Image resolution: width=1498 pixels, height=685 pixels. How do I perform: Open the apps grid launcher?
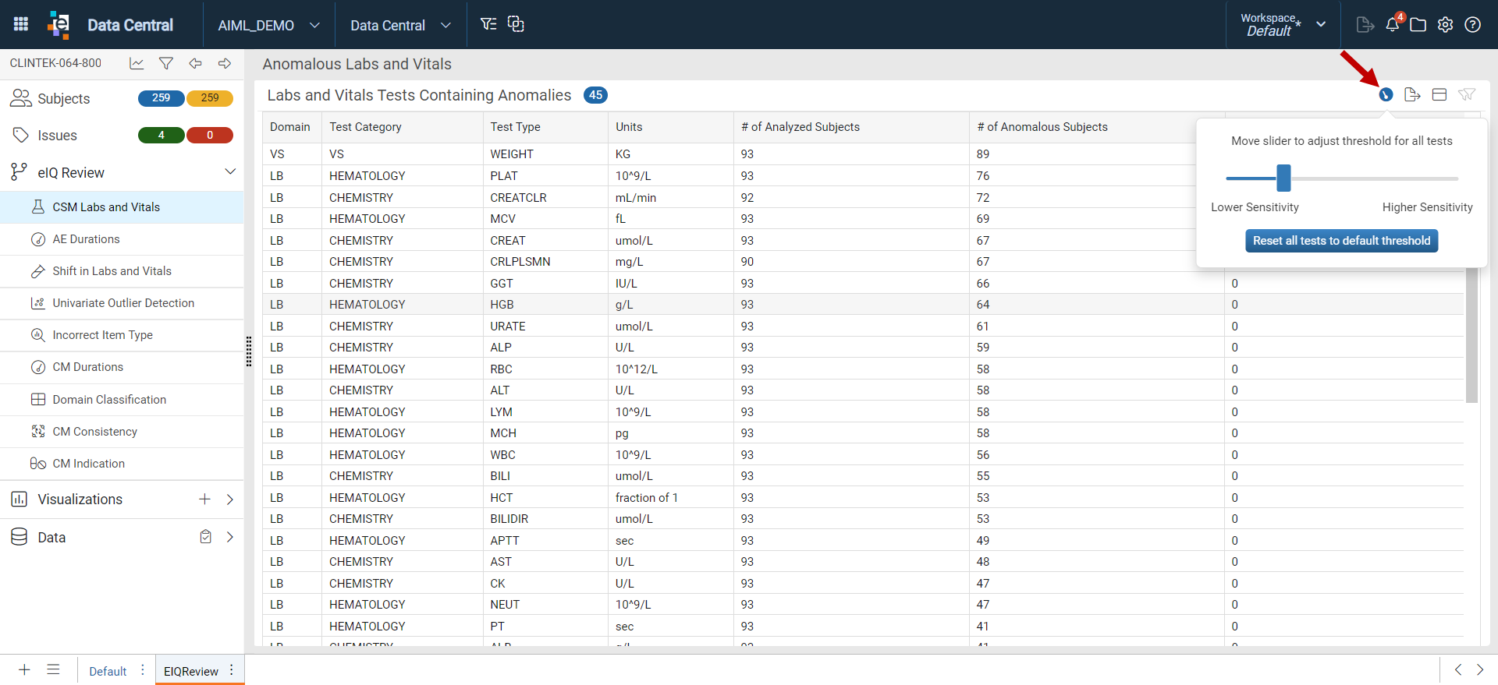pyautogui.click(x=21, y=24)
